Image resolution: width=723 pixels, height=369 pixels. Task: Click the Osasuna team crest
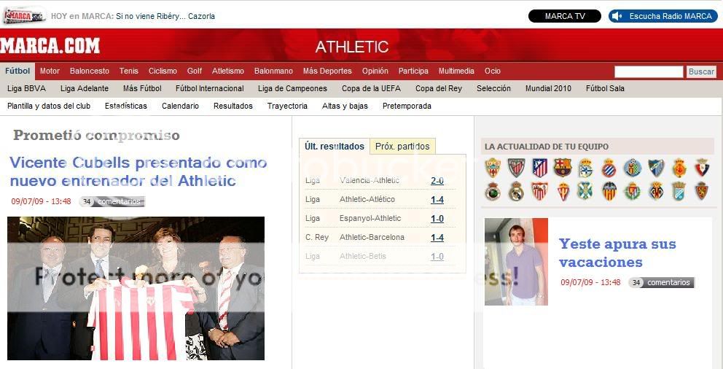coord(702,168)
